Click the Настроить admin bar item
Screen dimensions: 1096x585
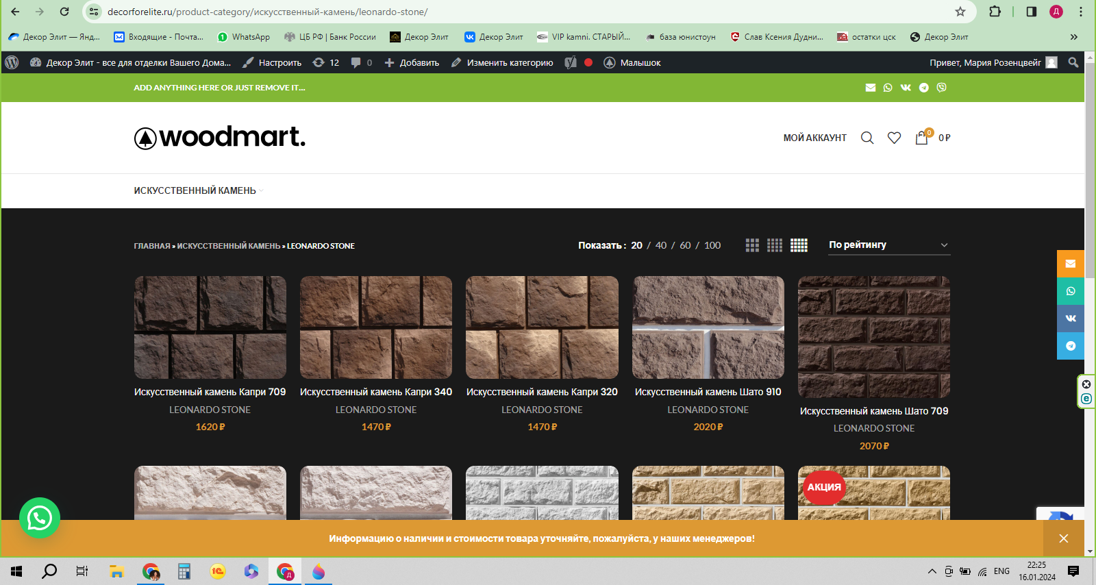coord(273,62)
